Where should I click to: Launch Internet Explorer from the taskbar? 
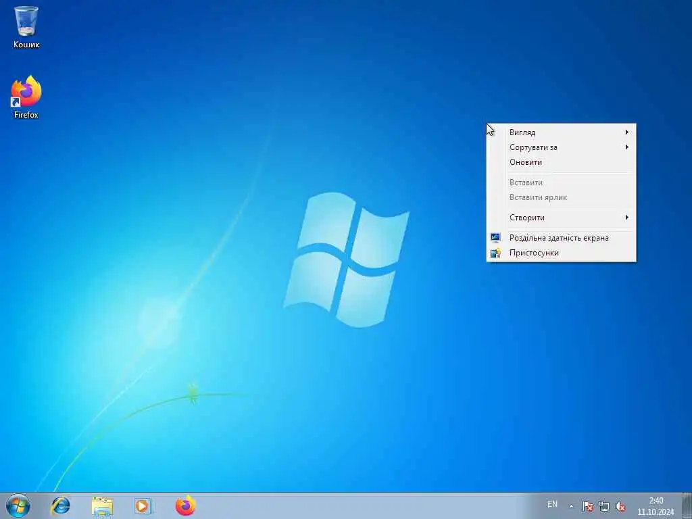60,505
